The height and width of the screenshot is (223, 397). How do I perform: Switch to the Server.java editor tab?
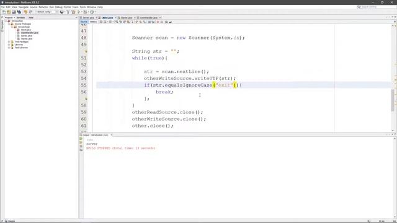88,18
